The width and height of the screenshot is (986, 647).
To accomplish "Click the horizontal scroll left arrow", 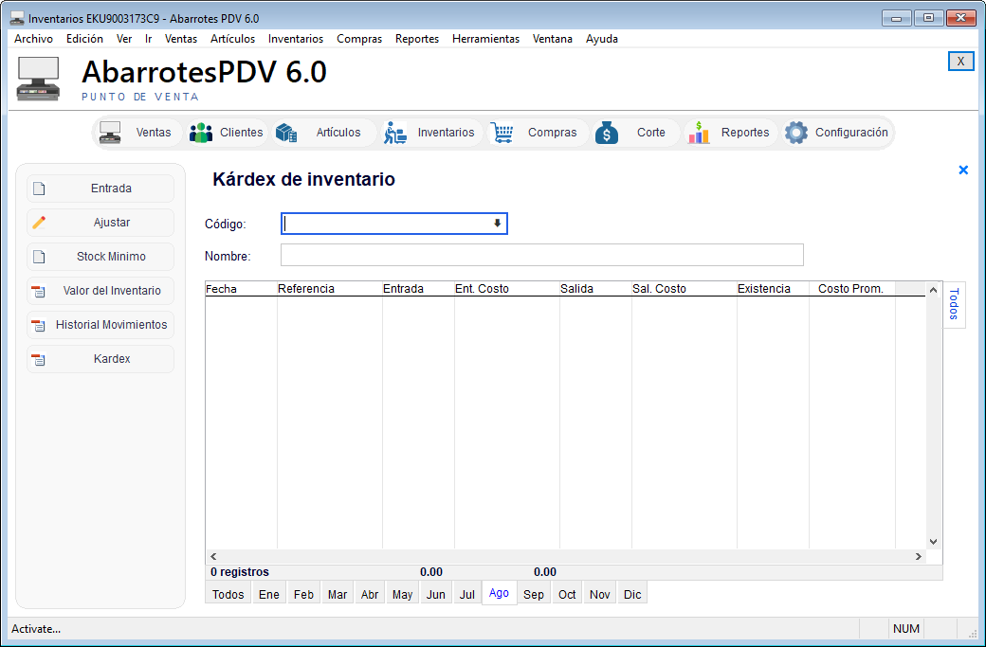I will (214, 557).
